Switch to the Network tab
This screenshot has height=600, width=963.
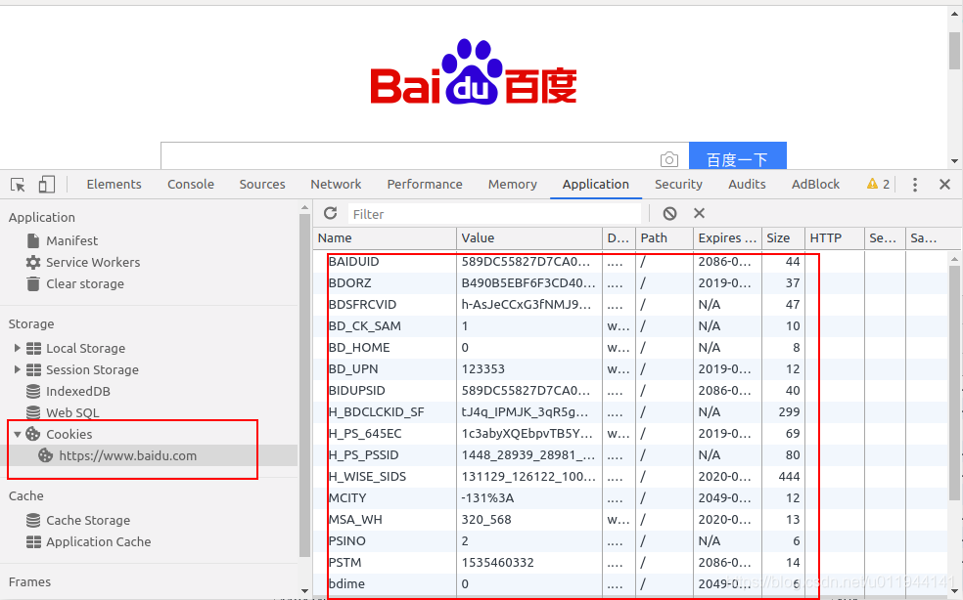coord(336,184)
